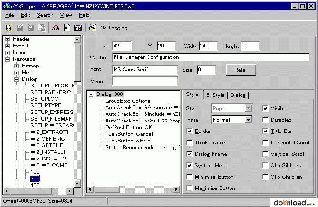Select the Style tab
318x207 pixels.
pos(192,94)
